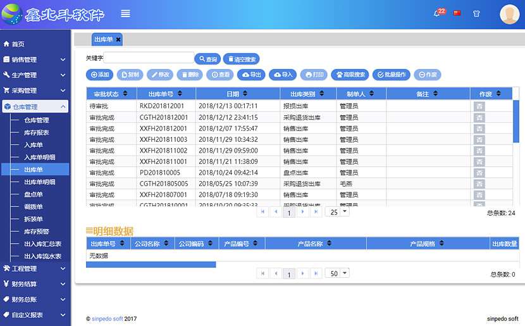The width and height of the screenshot is (525, 326).
Task: Expand the 销售管理 sidebar menu
Action: pos(35,60)
